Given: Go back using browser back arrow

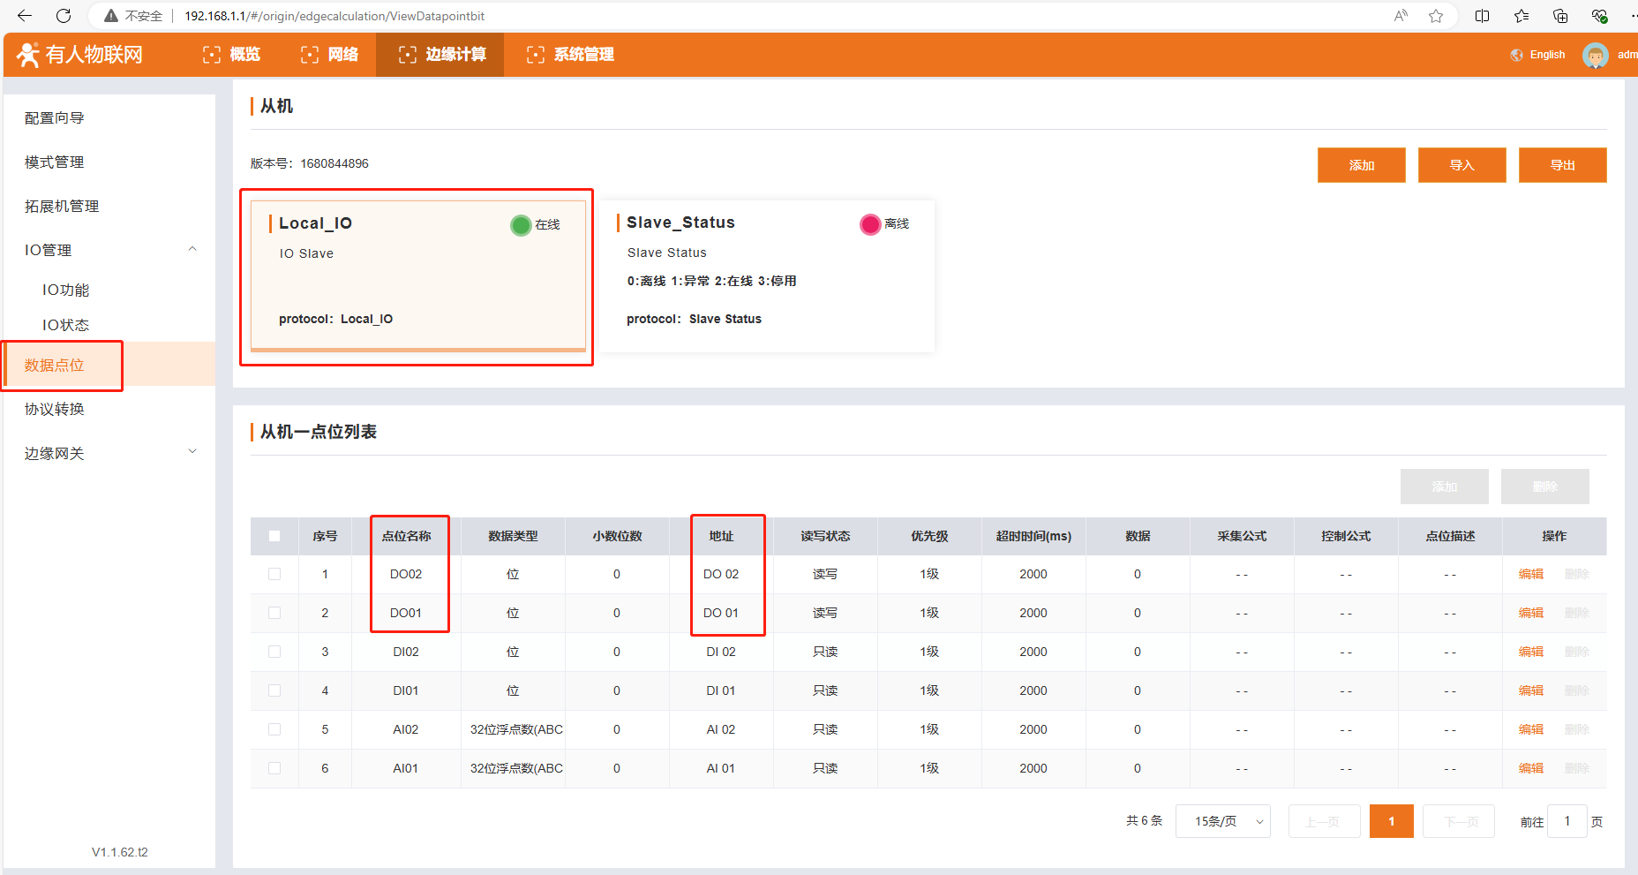Looking at the screenshot, I should coord(25,16).
